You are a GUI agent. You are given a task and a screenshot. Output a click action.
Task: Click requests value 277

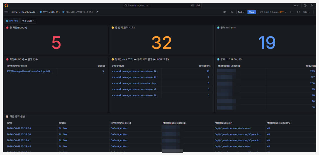(313, 77)
